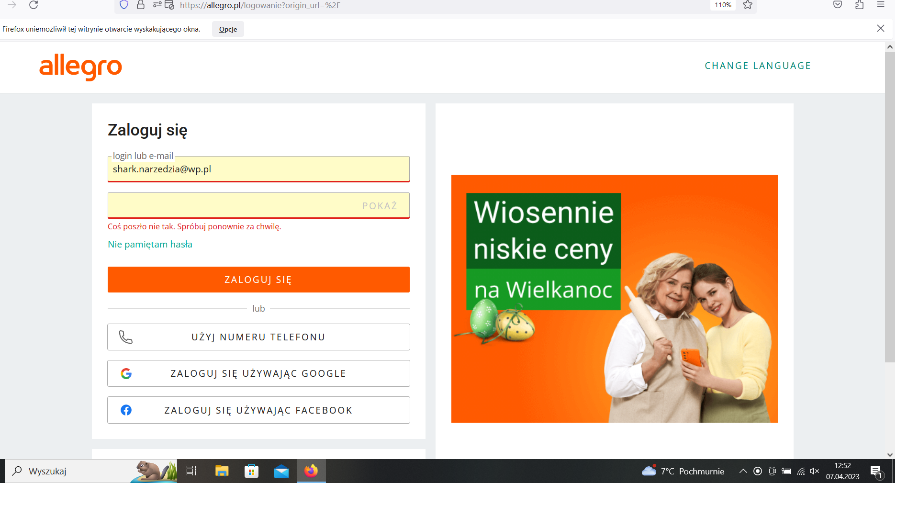
Task: Click the browser forward arrow
Action: [x=12, y=5]
